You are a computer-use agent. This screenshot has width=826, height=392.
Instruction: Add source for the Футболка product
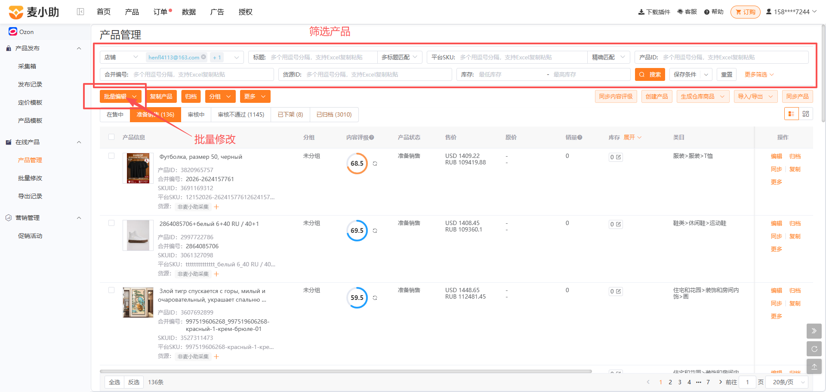tap(216, 207)
